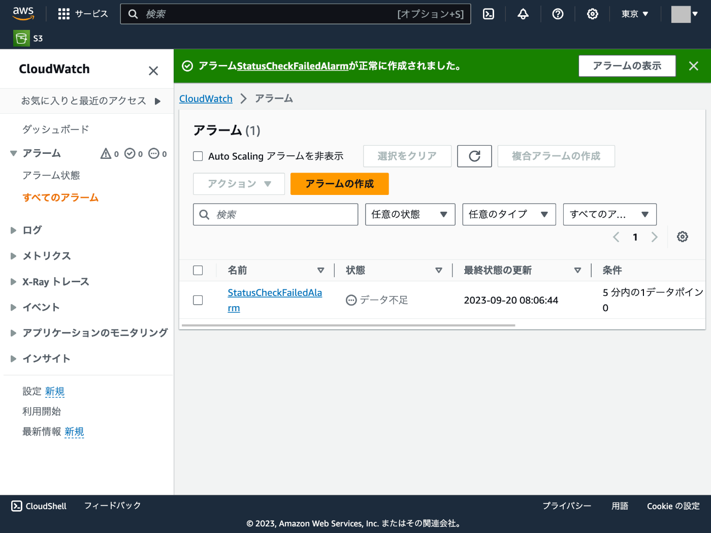The width and height of the screenshot is (711, 533).
Task: Select StatusCheckFailedAlarm row checkbox
Action: coord(198,301)
